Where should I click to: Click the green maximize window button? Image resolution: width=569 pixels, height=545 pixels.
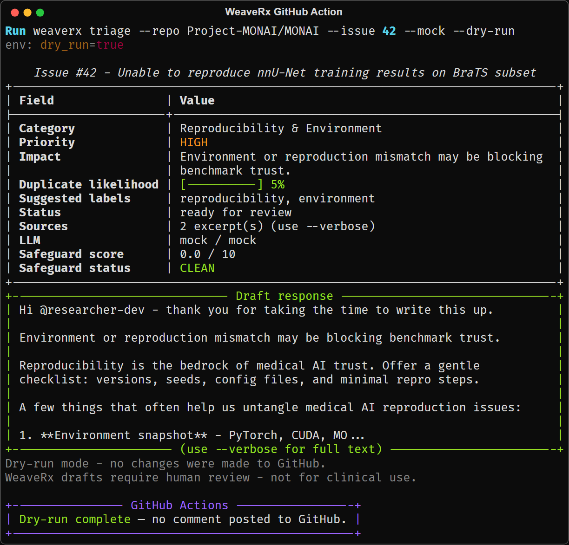click(x=40, y=13)
